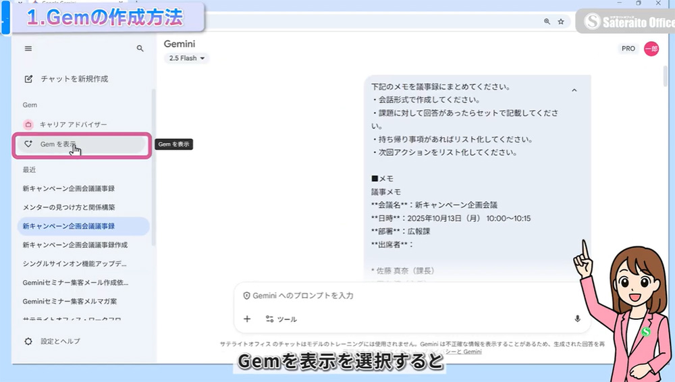
Task: Restore the browser window
Action: coord(639,3)
